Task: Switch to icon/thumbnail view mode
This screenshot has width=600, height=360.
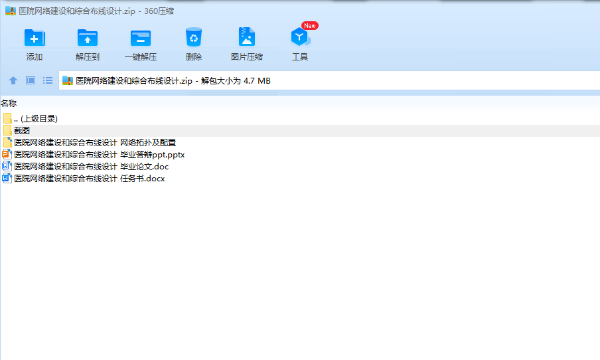Action: 31,80
